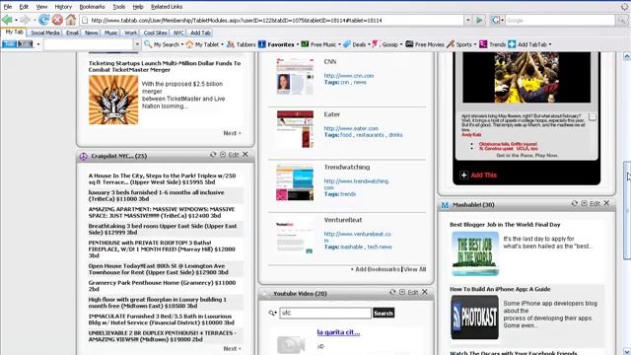631x355 pixels.
Task: Open the 'la garita cit...' video link
Action: [338, 332]
